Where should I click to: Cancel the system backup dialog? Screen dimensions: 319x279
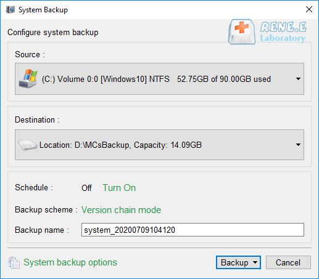coord(288,262)
